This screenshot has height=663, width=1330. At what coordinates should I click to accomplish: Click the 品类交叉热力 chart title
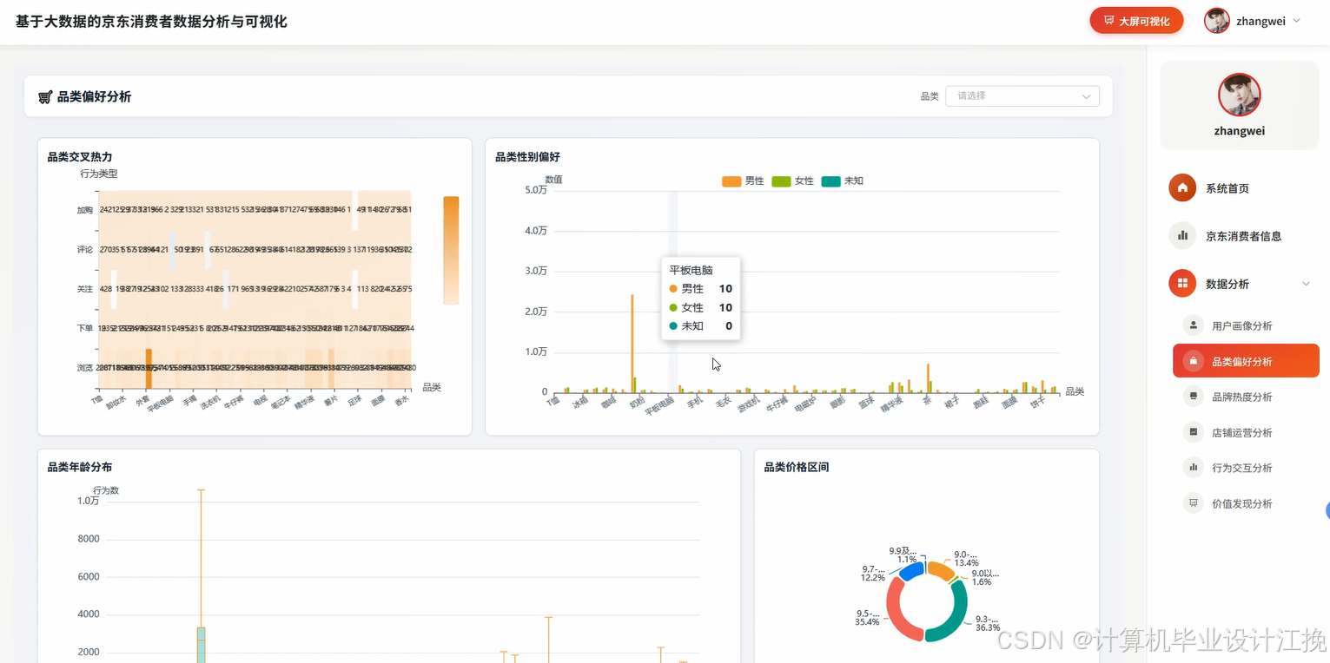(80, 157)
